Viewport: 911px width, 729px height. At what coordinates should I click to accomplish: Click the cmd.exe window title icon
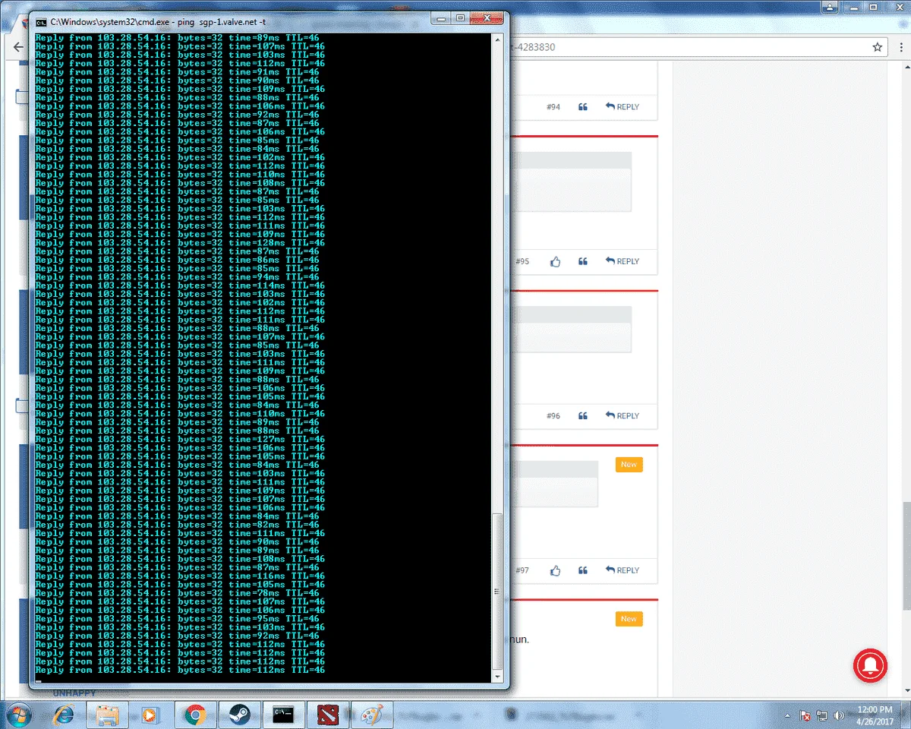pos(41,23)
